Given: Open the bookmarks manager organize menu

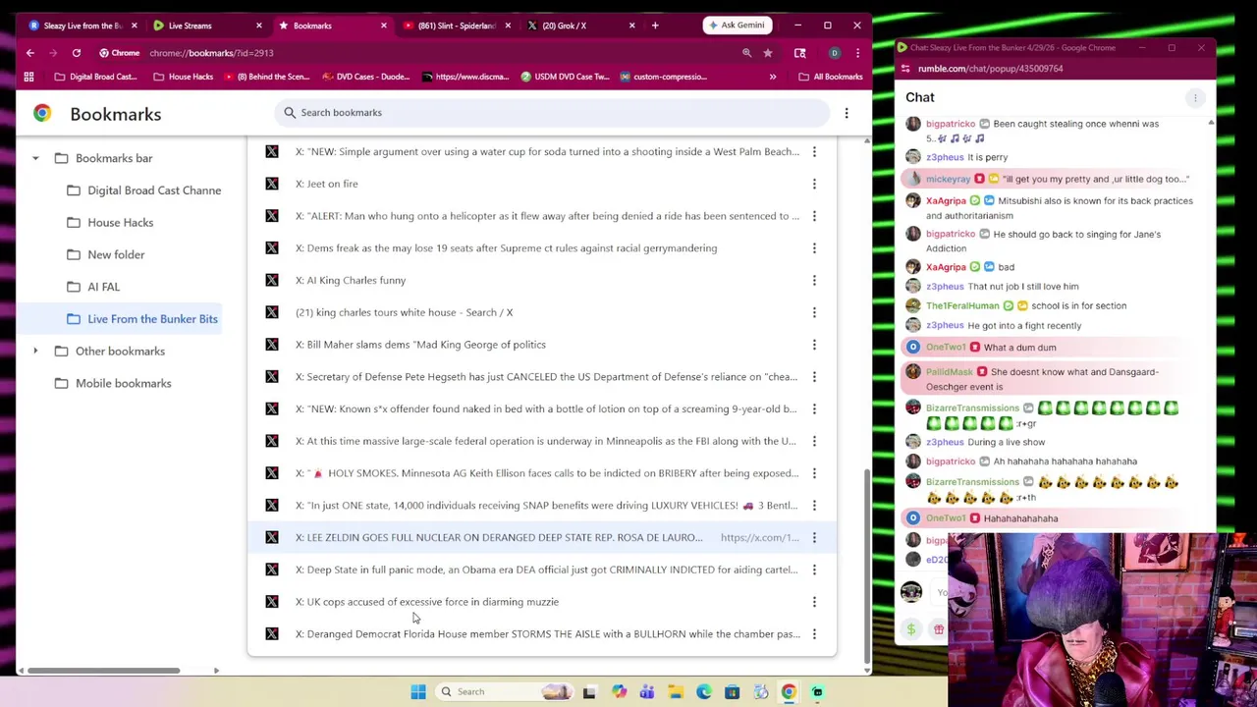Looking at the screenshot, I should tap(847, 113).
